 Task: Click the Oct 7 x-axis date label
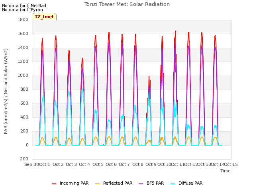coord(124,164)
